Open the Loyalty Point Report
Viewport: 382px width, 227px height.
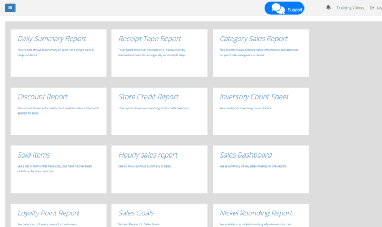tap(48, 213)
